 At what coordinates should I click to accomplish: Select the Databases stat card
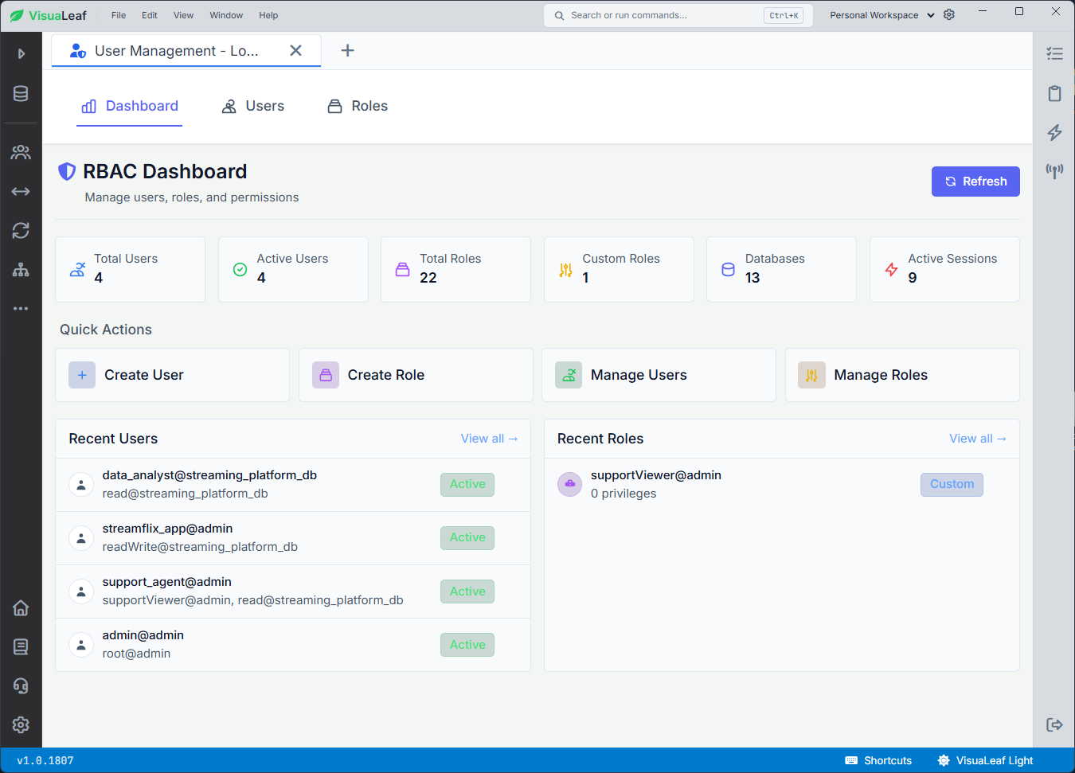point(781,269)
